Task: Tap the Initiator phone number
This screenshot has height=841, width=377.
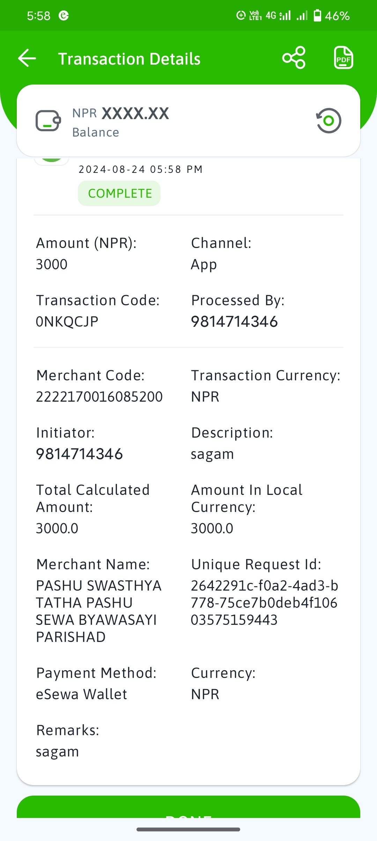Action: [80, 454]
